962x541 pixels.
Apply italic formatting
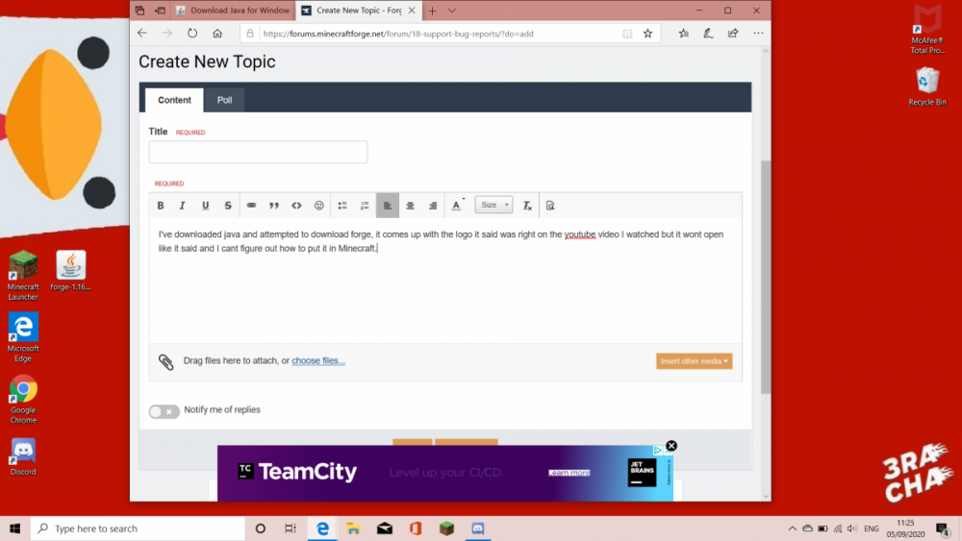183,206
